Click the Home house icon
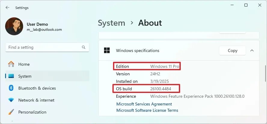The width and height of the screenshot is (267, 124). (11, 64)
